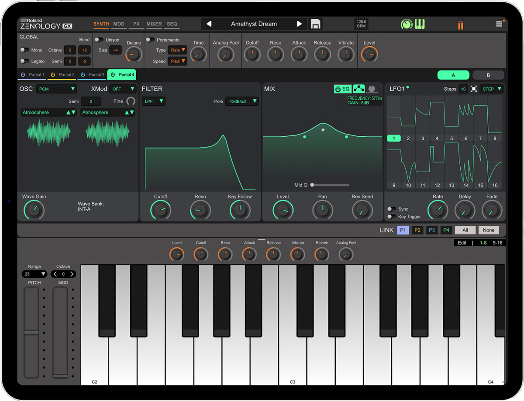The image size is (524, 401).
Task: Select the Partial 4 tab
Action: click(121, 75)
